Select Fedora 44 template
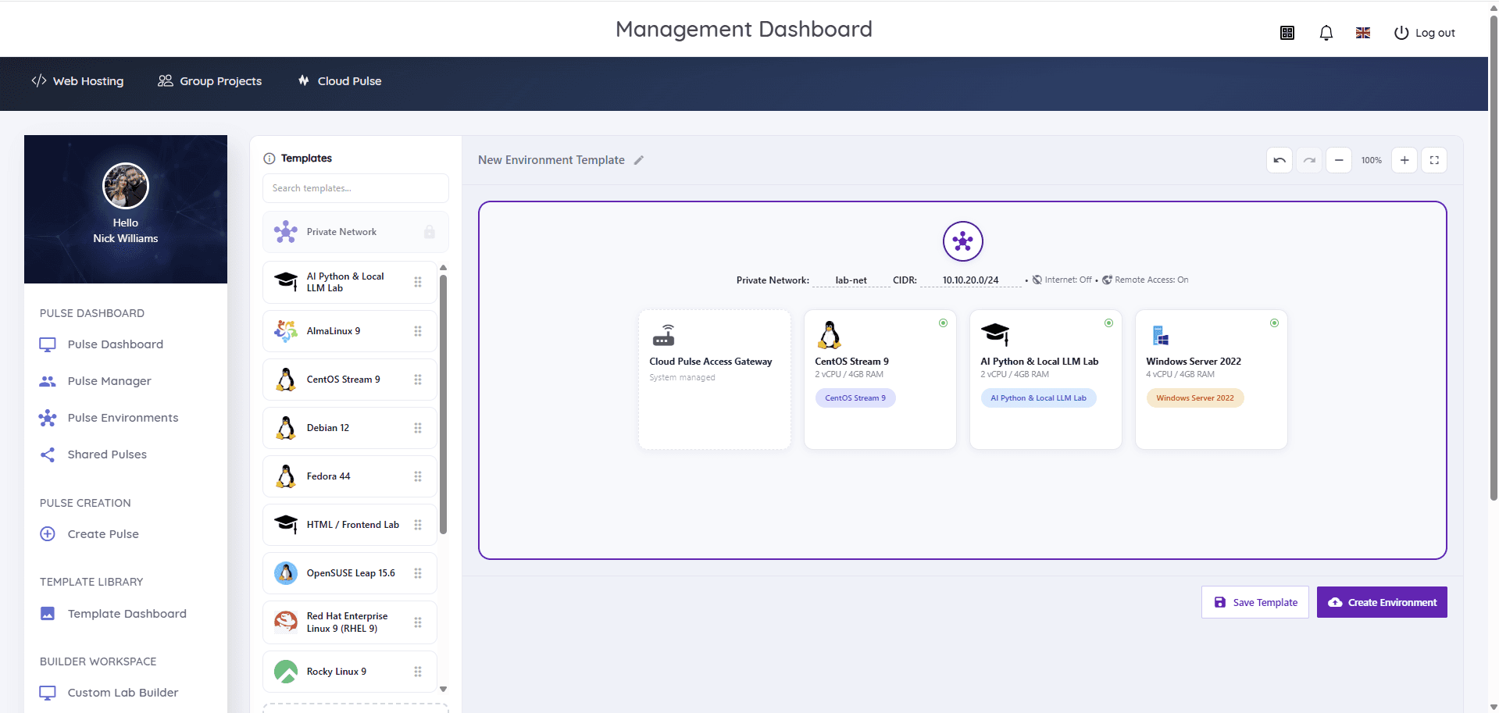 349,476
